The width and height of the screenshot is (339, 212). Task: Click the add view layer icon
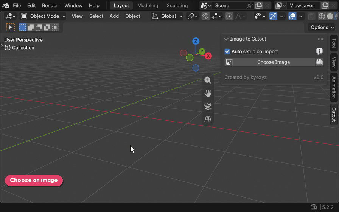pos(325,5)
